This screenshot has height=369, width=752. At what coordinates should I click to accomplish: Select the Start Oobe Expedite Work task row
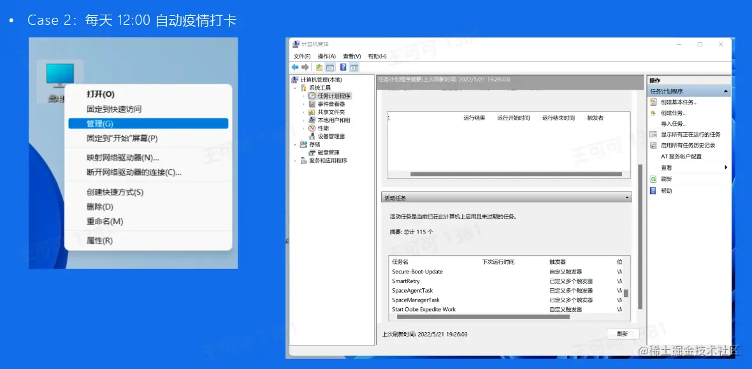506,309
